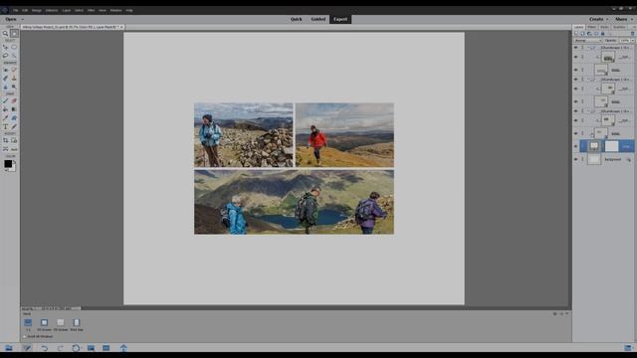Select the Straighten tool
The image size is (637, 358).
tap(14, 149)
